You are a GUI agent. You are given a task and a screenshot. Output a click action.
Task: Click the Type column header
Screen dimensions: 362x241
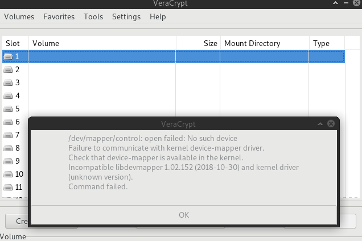click(327, 43)
